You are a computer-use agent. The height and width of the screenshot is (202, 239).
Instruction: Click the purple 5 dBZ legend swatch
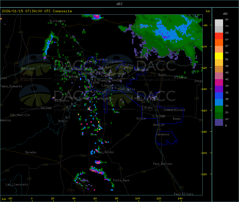(x=219, y=122)
